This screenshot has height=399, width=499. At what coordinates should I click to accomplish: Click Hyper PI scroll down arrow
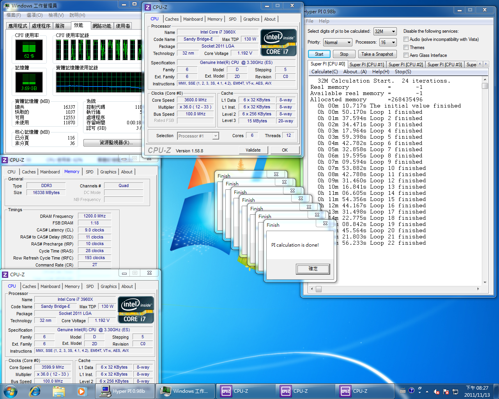click(x=485, y=282)
